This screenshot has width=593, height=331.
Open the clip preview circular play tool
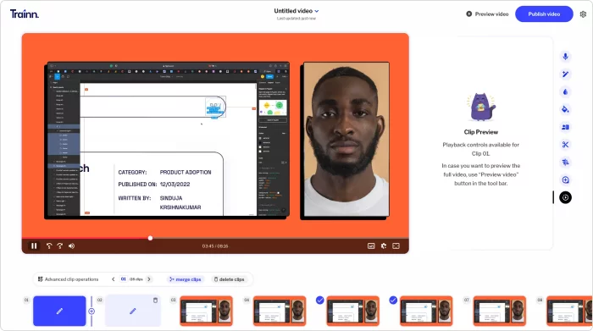pos(565,197)
